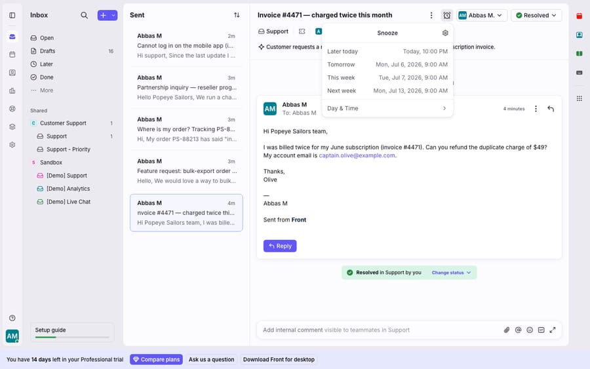590x369 pixels.
Task: Expand the comment composer
Action: tap(553, 330)
